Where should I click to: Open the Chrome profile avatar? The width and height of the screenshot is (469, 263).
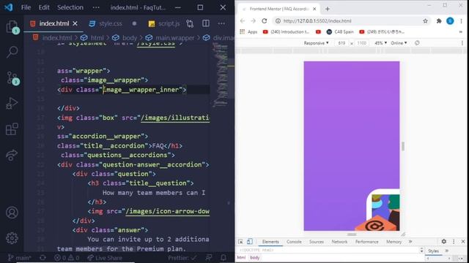point(450,21)
